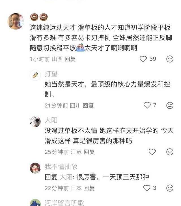Open 我不懂抽象's cartoon girl avatar
Image resolution: width=181 pixels, height=206 pixels.
[x=35, y=168]
